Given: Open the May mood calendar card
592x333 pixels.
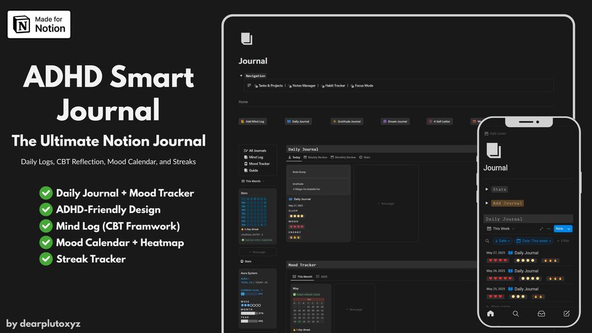Looking at the screenshot, I should tap(310, 309).
